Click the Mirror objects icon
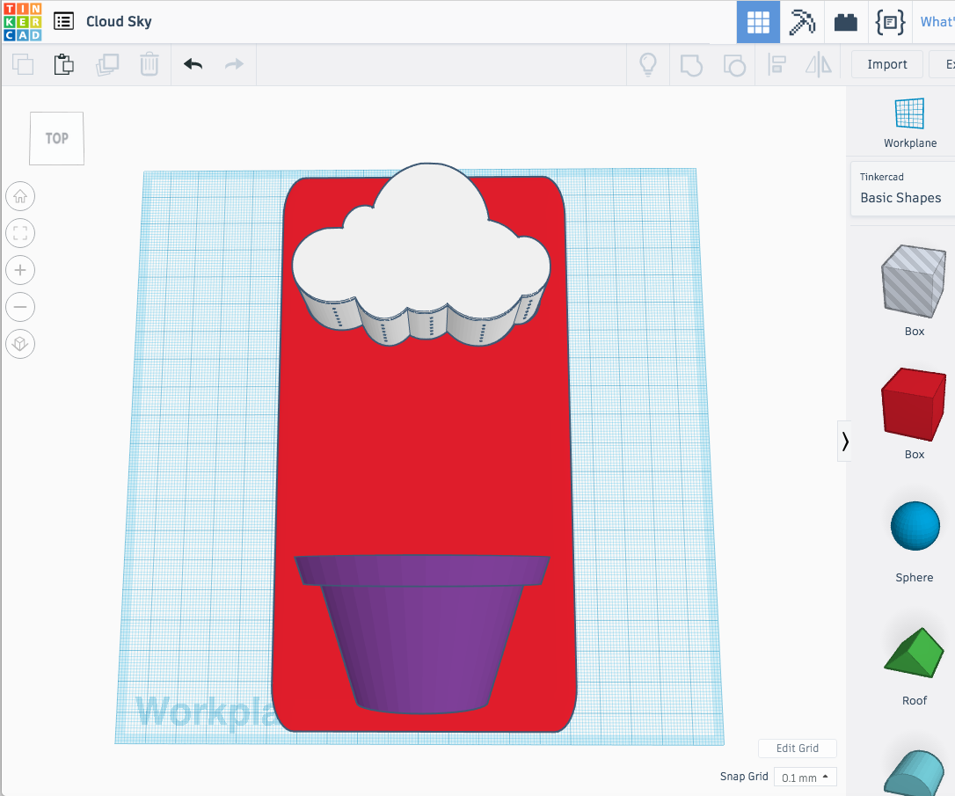The width and height of the screenshot is (955, 796). (819, 64)
